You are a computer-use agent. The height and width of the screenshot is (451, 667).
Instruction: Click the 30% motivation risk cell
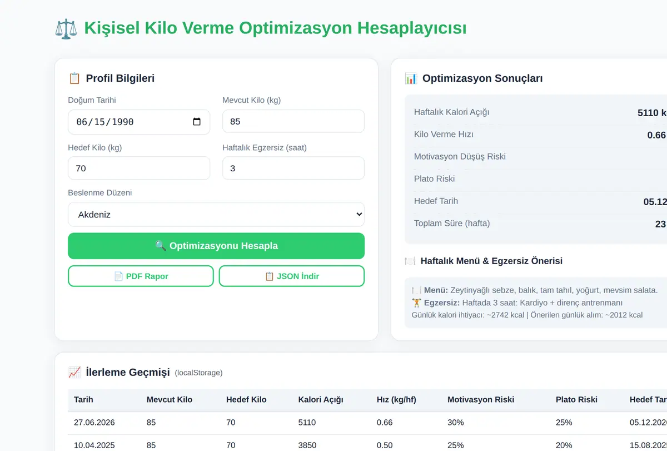tap(455, 423)
